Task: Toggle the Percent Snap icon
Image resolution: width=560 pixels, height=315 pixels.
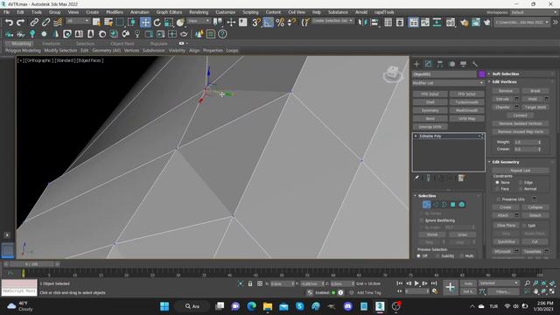Action: pyautogui.click(x=280, y=23)
